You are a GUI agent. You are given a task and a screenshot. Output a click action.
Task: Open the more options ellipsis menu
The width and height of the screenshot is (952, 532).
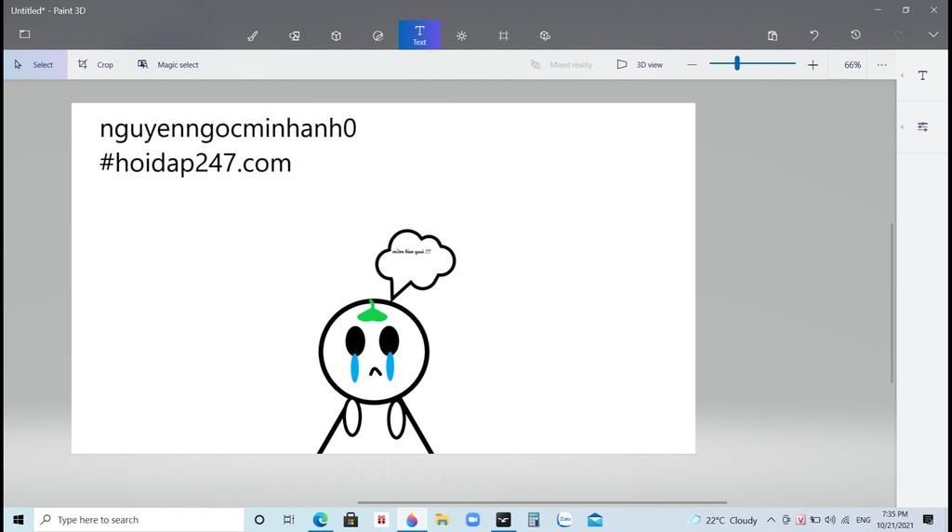(x=881, y=64)
